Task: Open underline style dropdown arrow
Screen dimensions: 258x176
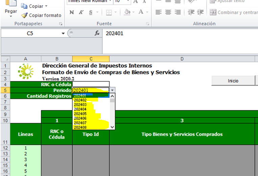Action: coord(97,12)
